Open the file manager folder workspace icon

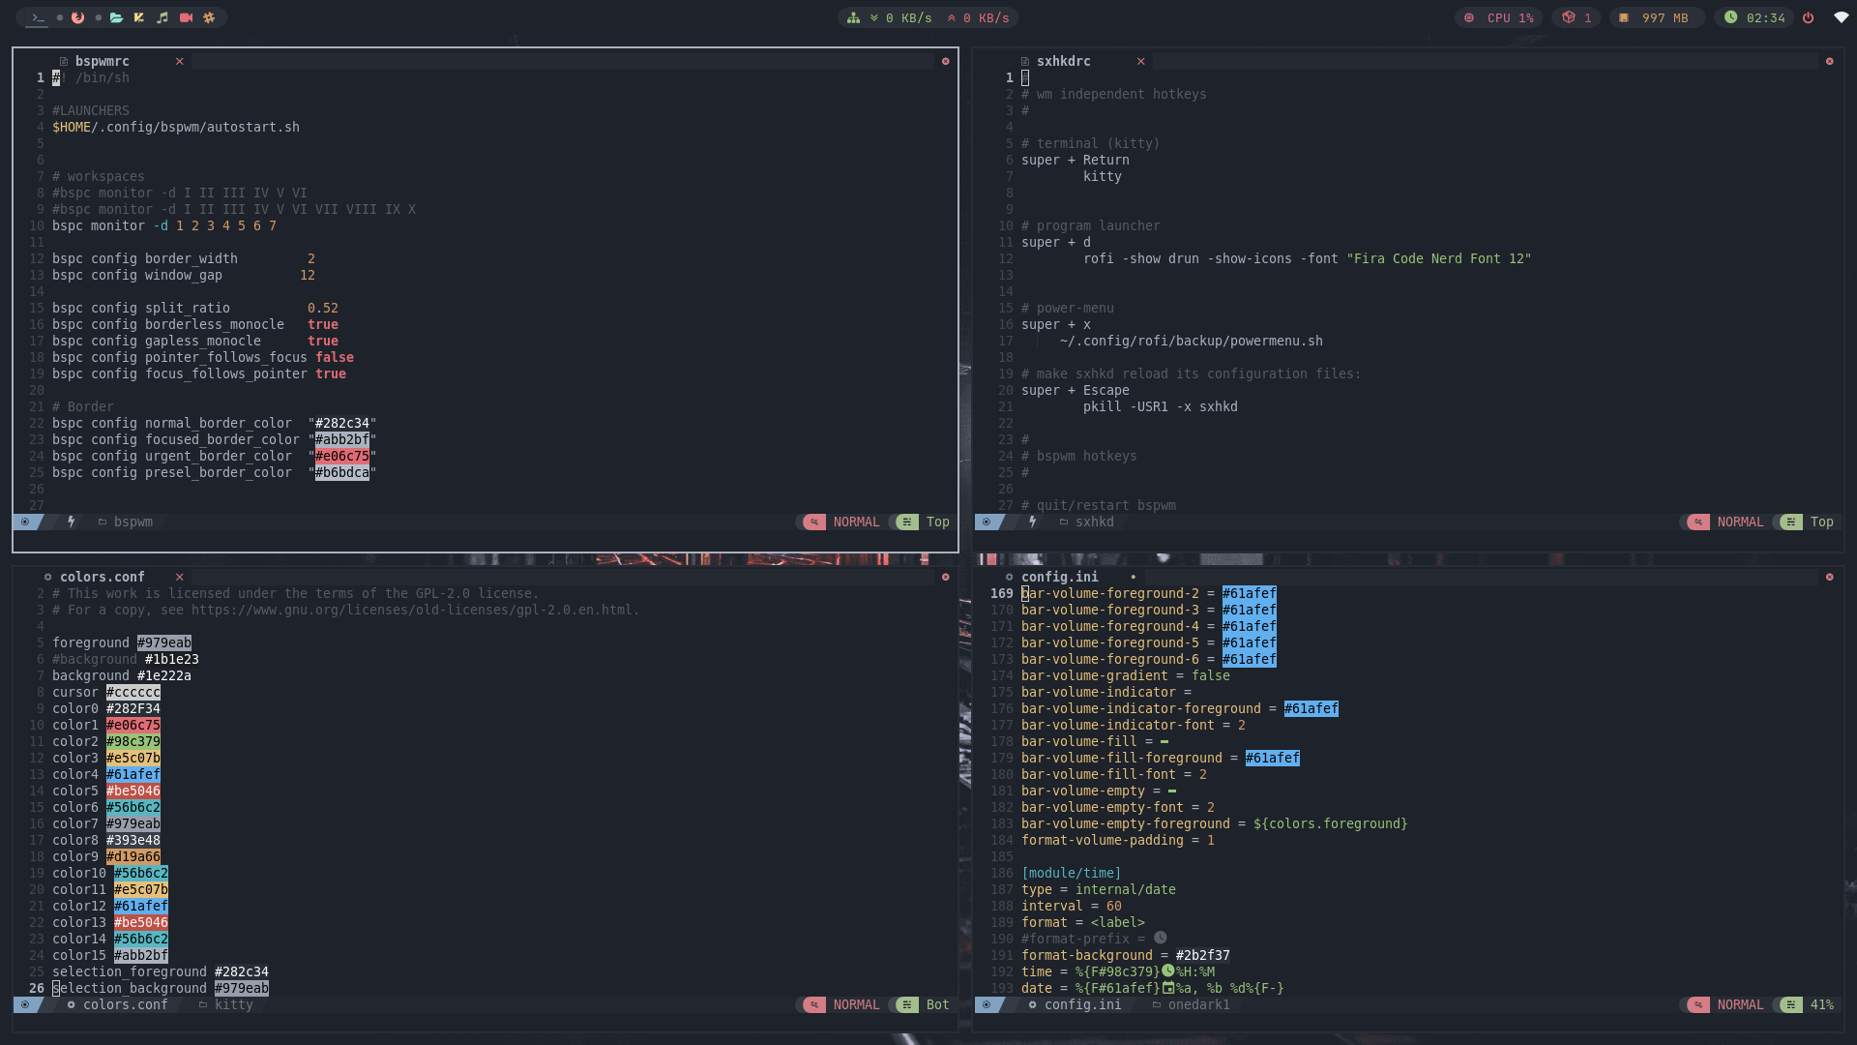pyautogui.click(x=116, y=17)
